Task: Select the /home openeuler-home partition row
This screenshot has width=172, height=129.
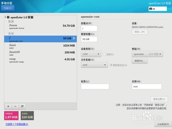Action: [41, 26]
